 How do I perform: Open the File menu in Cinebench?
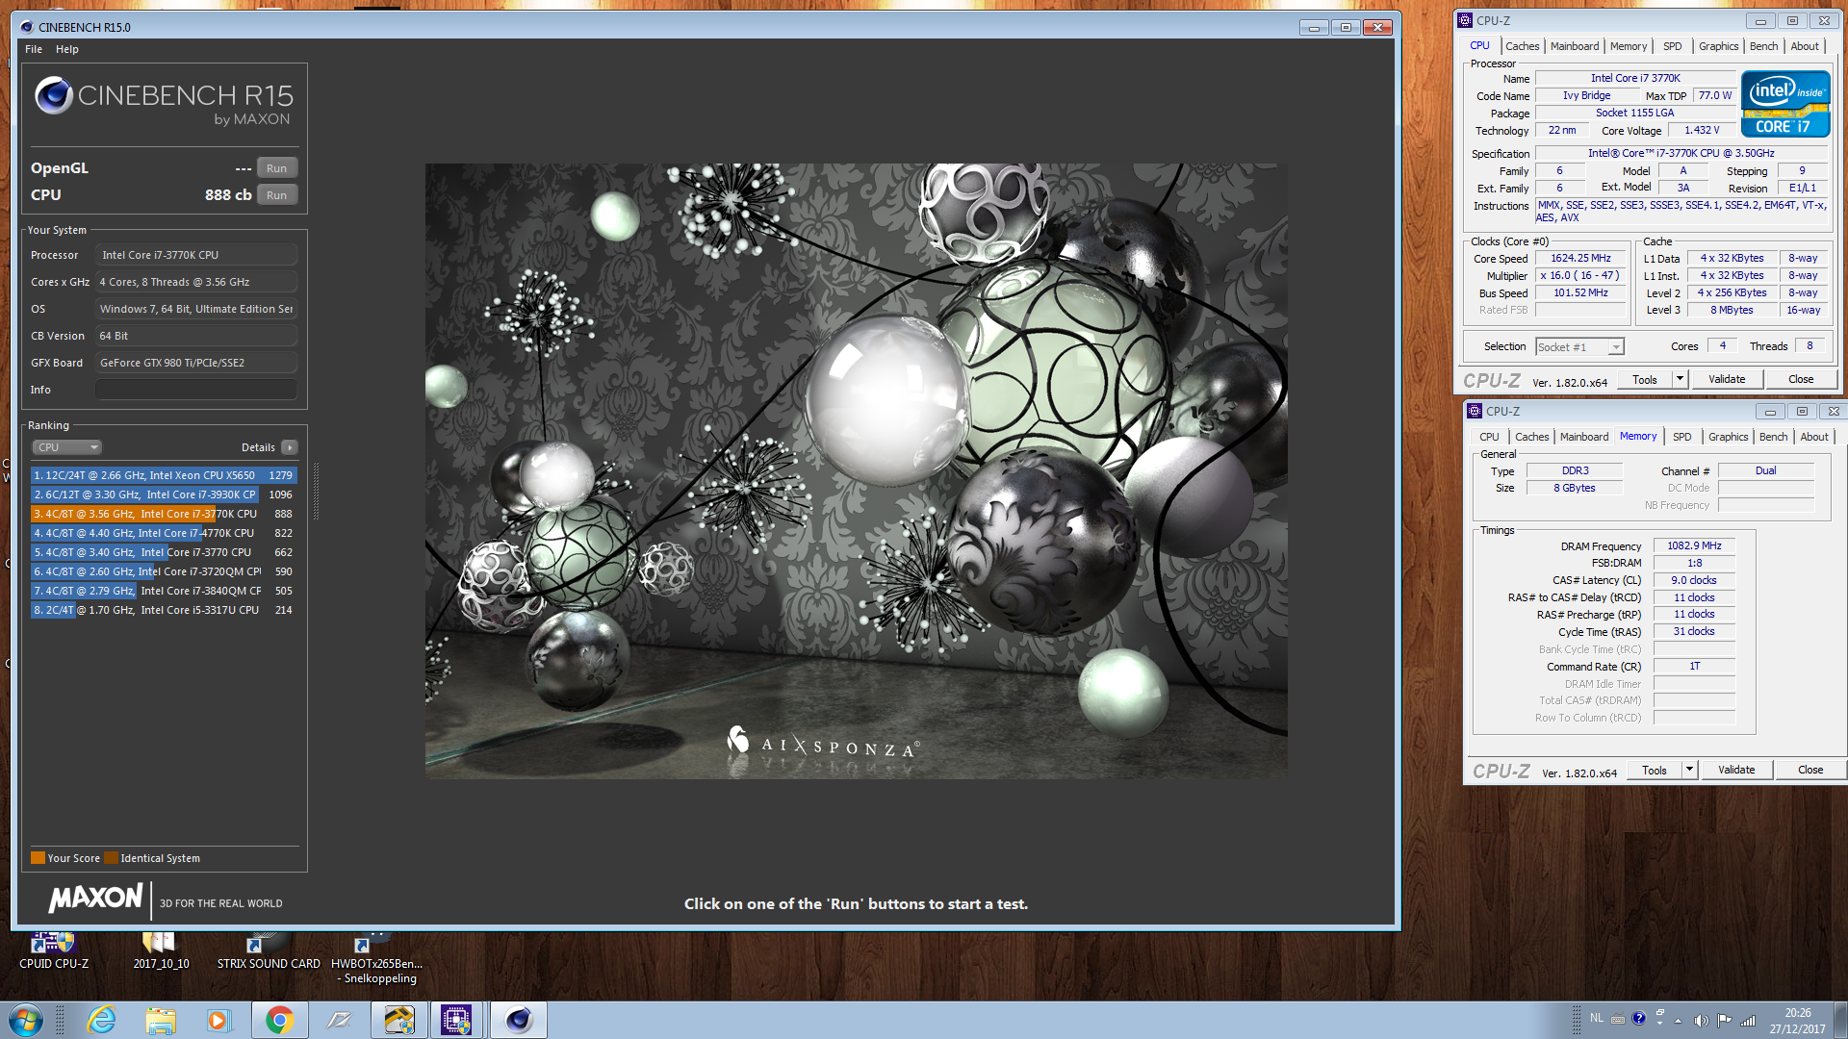(x=34, y=49)
